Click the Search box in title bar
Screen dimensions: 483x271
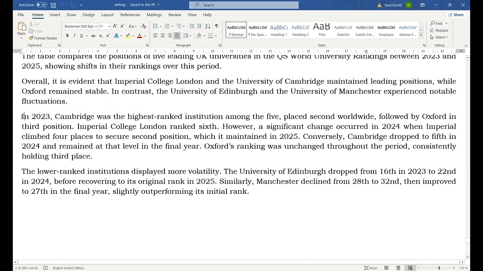pos(244,5)
